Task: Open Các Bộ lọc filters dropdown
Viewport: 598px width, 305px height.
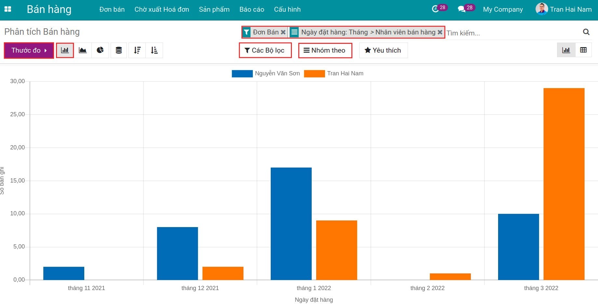Action: [265, 50]
